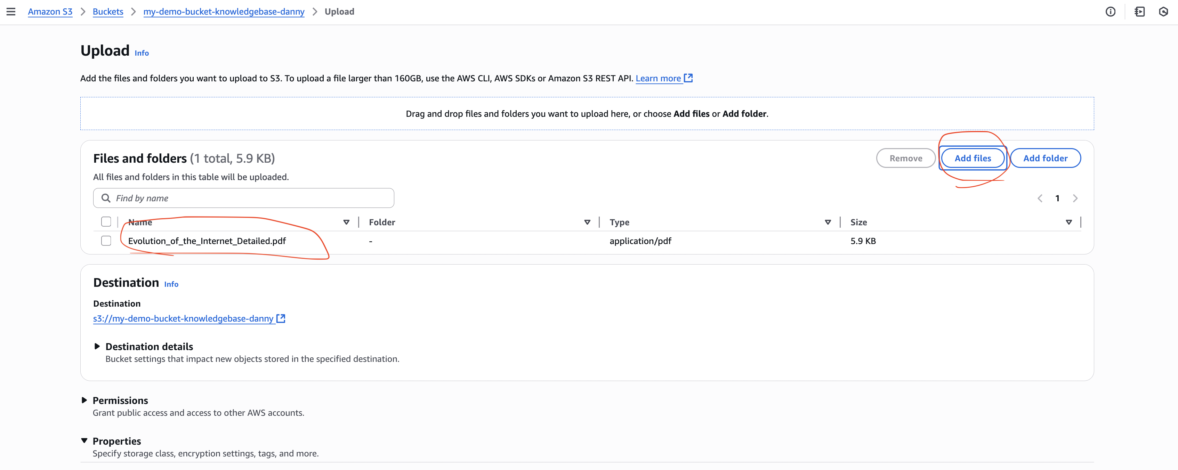Click the info circle icon in header
Image resolution: width=1178 pixels, height=470 pixels.
(x=1110, y=12)
